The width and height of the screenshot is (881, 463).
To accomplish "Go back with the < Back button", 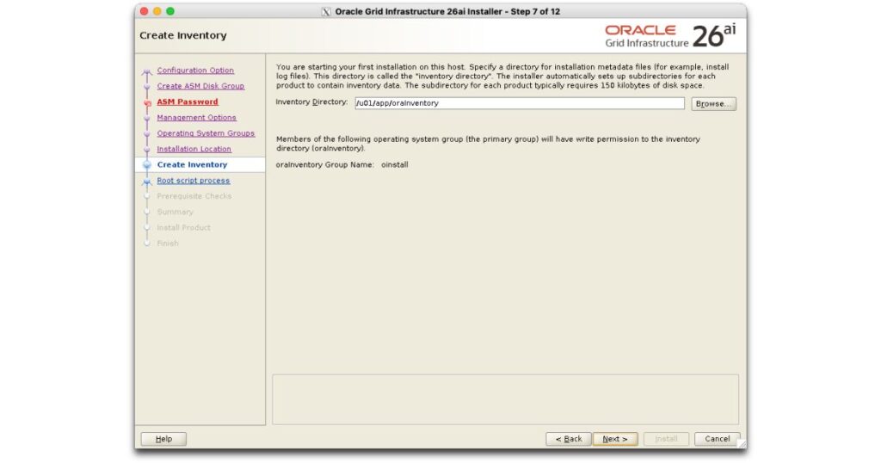I will point(569,439).
